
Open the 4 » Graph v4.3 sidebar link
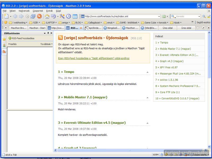click(169, 61)
